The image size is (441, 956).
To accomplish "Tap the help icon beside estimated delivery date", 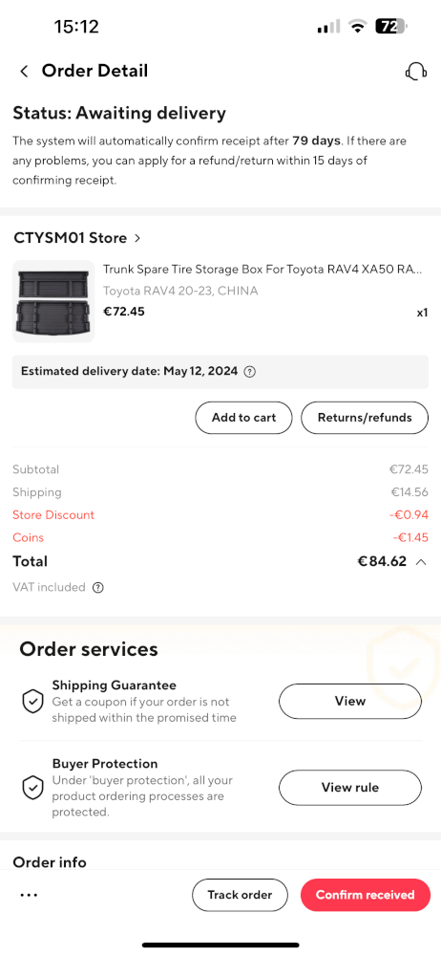I will pyautogui.click(x=249, y=371).
